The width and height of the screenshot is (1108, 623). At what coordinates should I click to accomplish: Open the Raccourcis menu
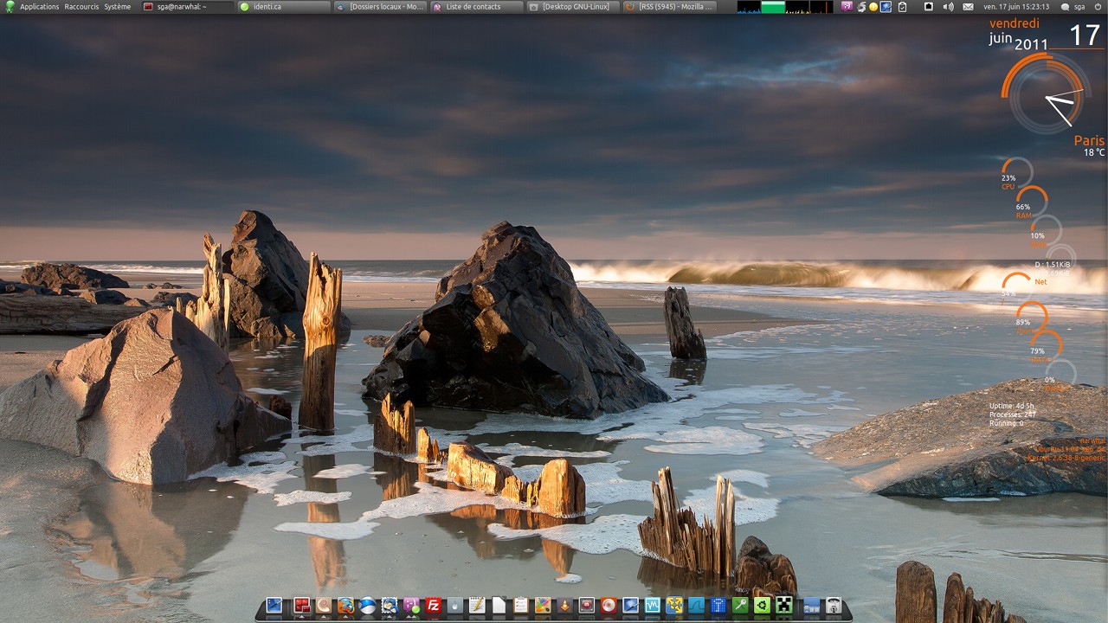coord(81,6)
